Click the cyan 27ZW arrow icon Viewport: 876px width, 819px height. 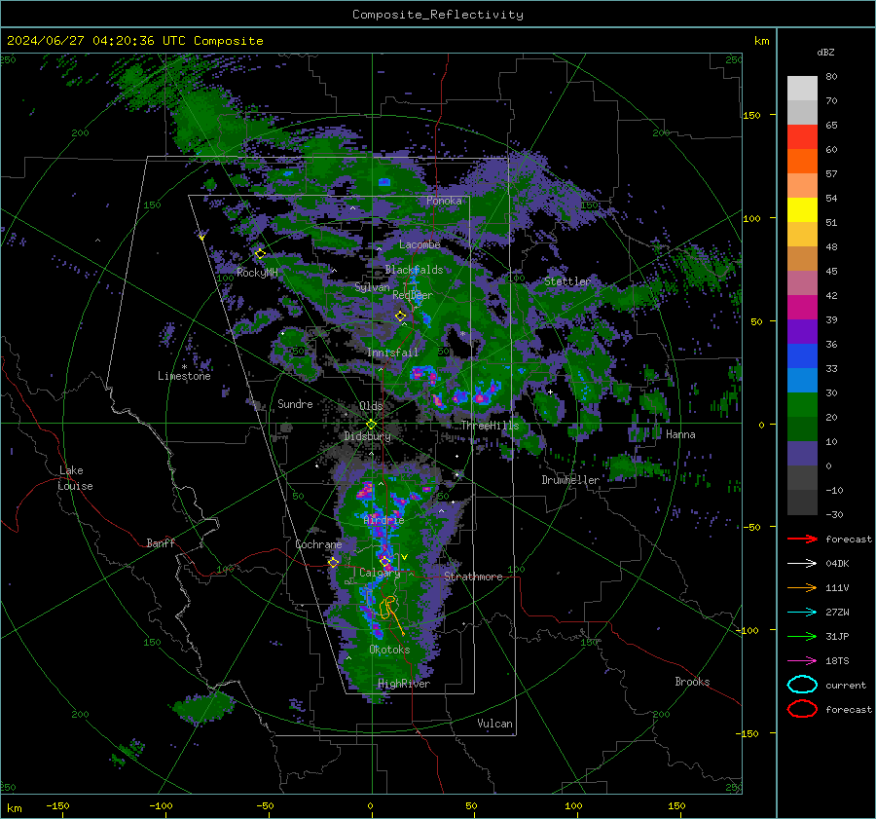click(802, 612)
